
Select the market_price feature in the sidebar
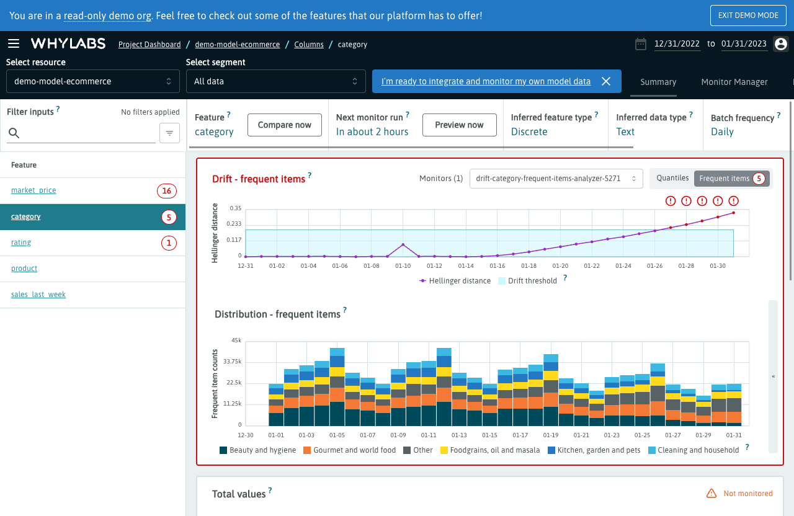click(x=33, y=190)
